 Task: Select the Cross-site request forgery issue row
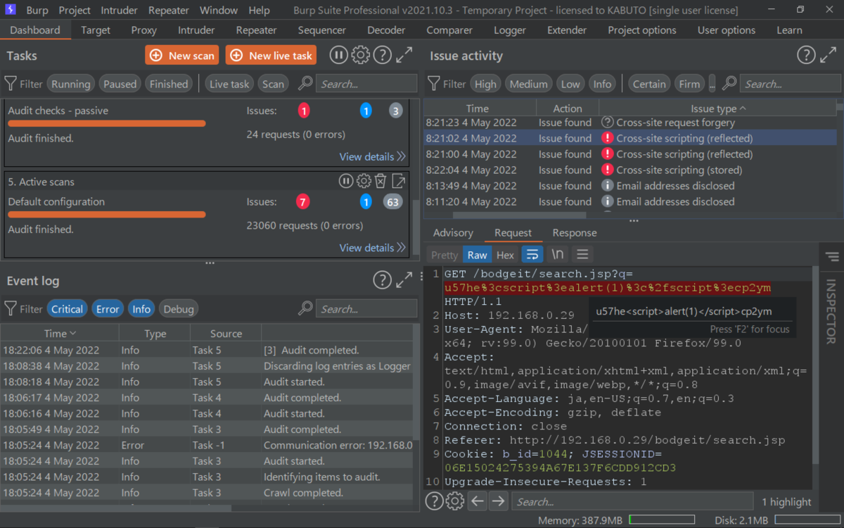point(630,122)
